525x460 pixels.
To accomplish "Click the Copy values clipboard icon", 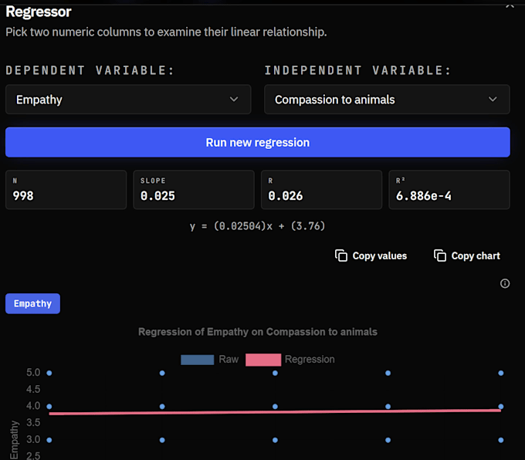I will click(341, 255).
